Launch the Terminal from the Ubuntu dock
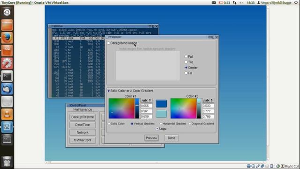Screen dimensions: 300x169 7,76
